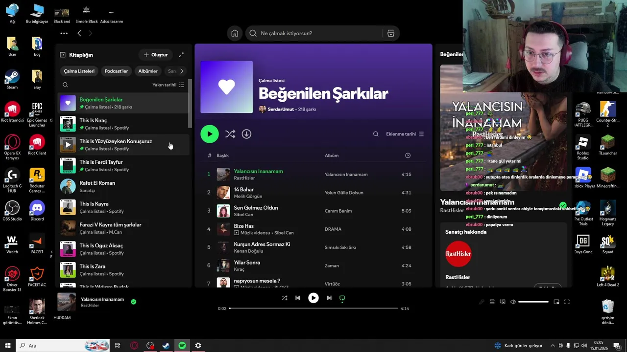This screenshot has height=352, width=627.
Task: Open SerdarUmut profile link
Action: pyautogui.click(x=281, y=109)
